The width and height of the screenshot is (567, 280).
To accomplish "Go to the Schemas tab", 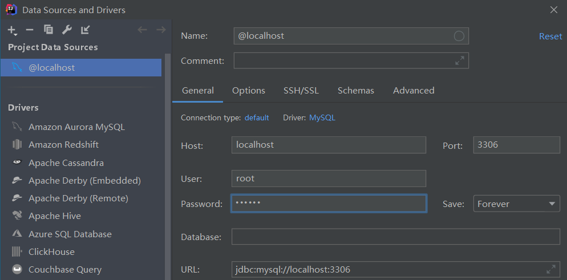I will tap(356, 91).
